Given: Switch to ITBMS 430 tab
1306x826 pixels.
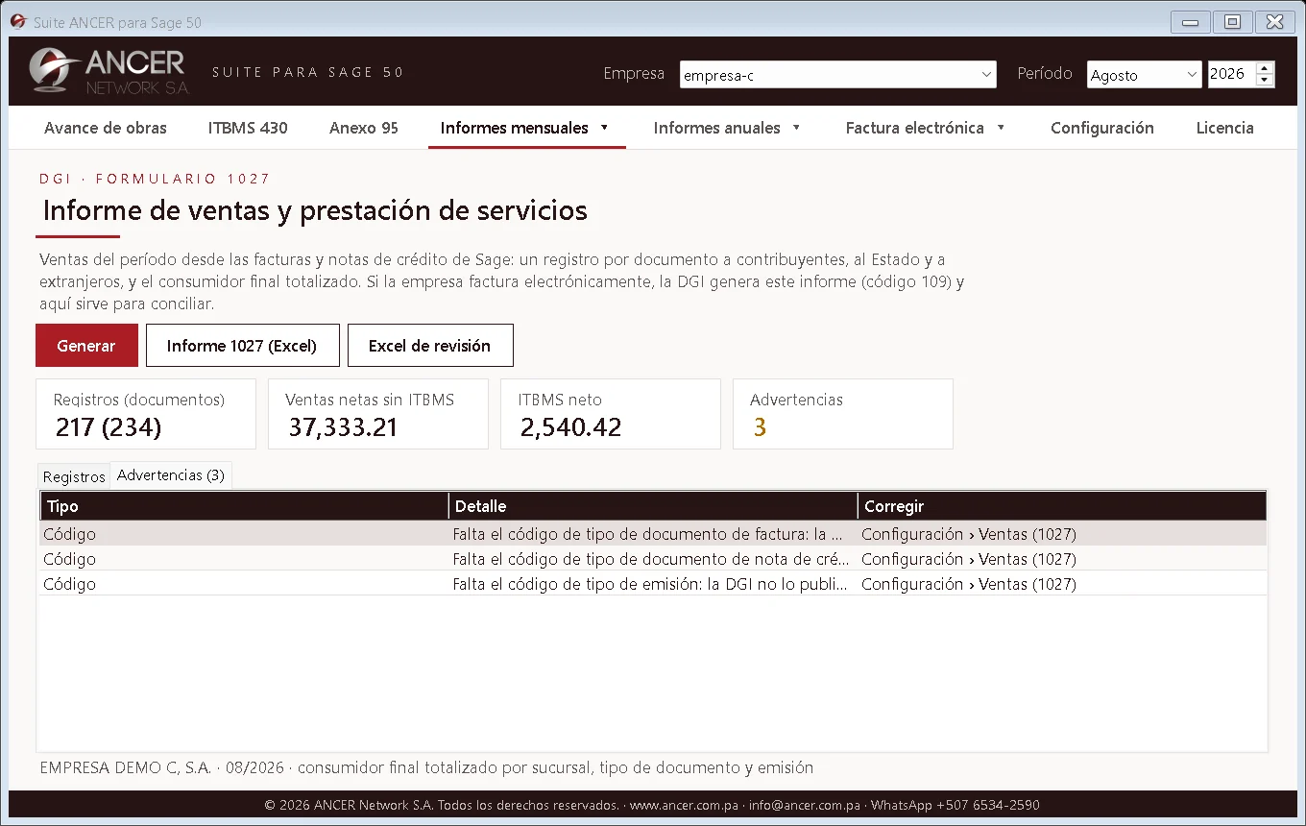Looking at the screenshot, I should [248, 128].
